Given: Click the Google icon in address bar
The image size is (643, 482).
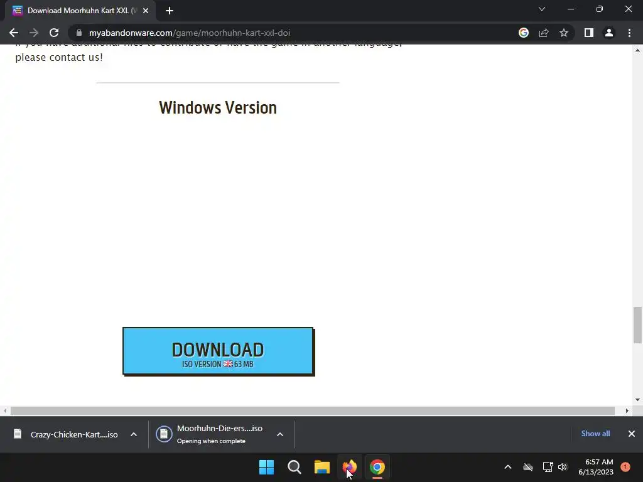Looking at the screenshot, I should point(524,33).
